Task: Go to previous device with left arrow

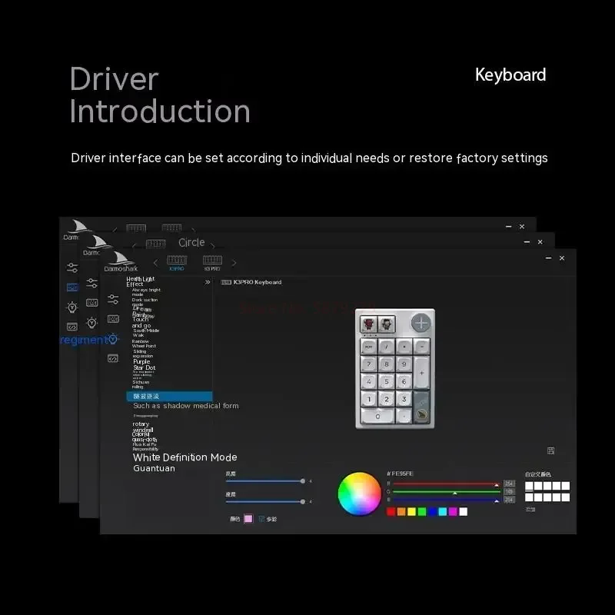Action: [156, 263]
